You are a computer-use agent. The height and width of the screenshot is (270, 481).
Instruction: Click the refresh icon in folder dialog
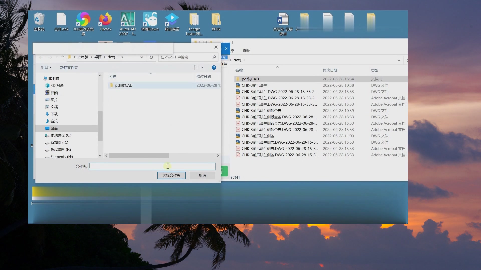click(x=151, y=57)
